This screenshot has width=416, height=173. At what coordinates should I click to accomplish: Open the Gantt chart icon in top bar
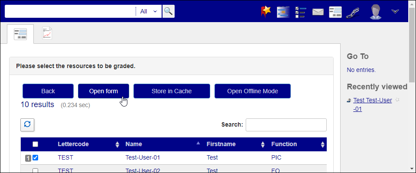pyautogui.click(x=283, y=12)
